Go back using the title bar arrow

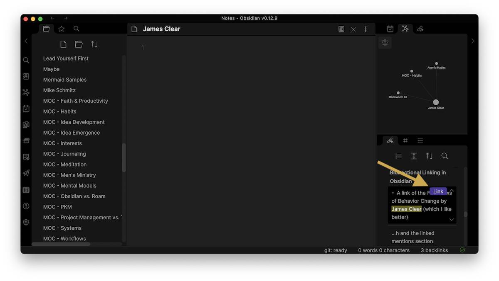coord(52,18)
